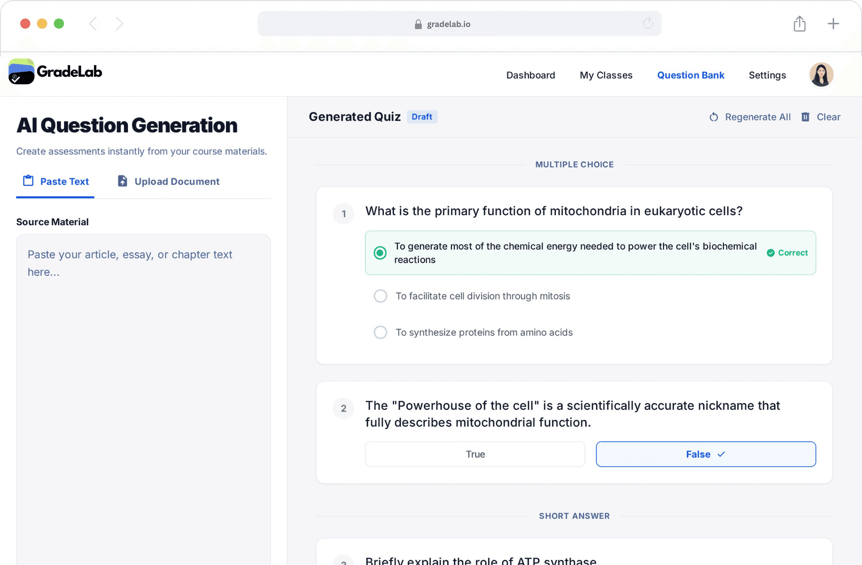The width and height of the screenshot is (862, 565).
Task: Select the clipboard icon on Paste Text tab
Action: tap(28, 181)
